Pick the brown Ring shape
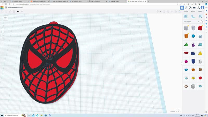Image resolution: width=208 pixels, height=117 pixels. coord(186,86)
